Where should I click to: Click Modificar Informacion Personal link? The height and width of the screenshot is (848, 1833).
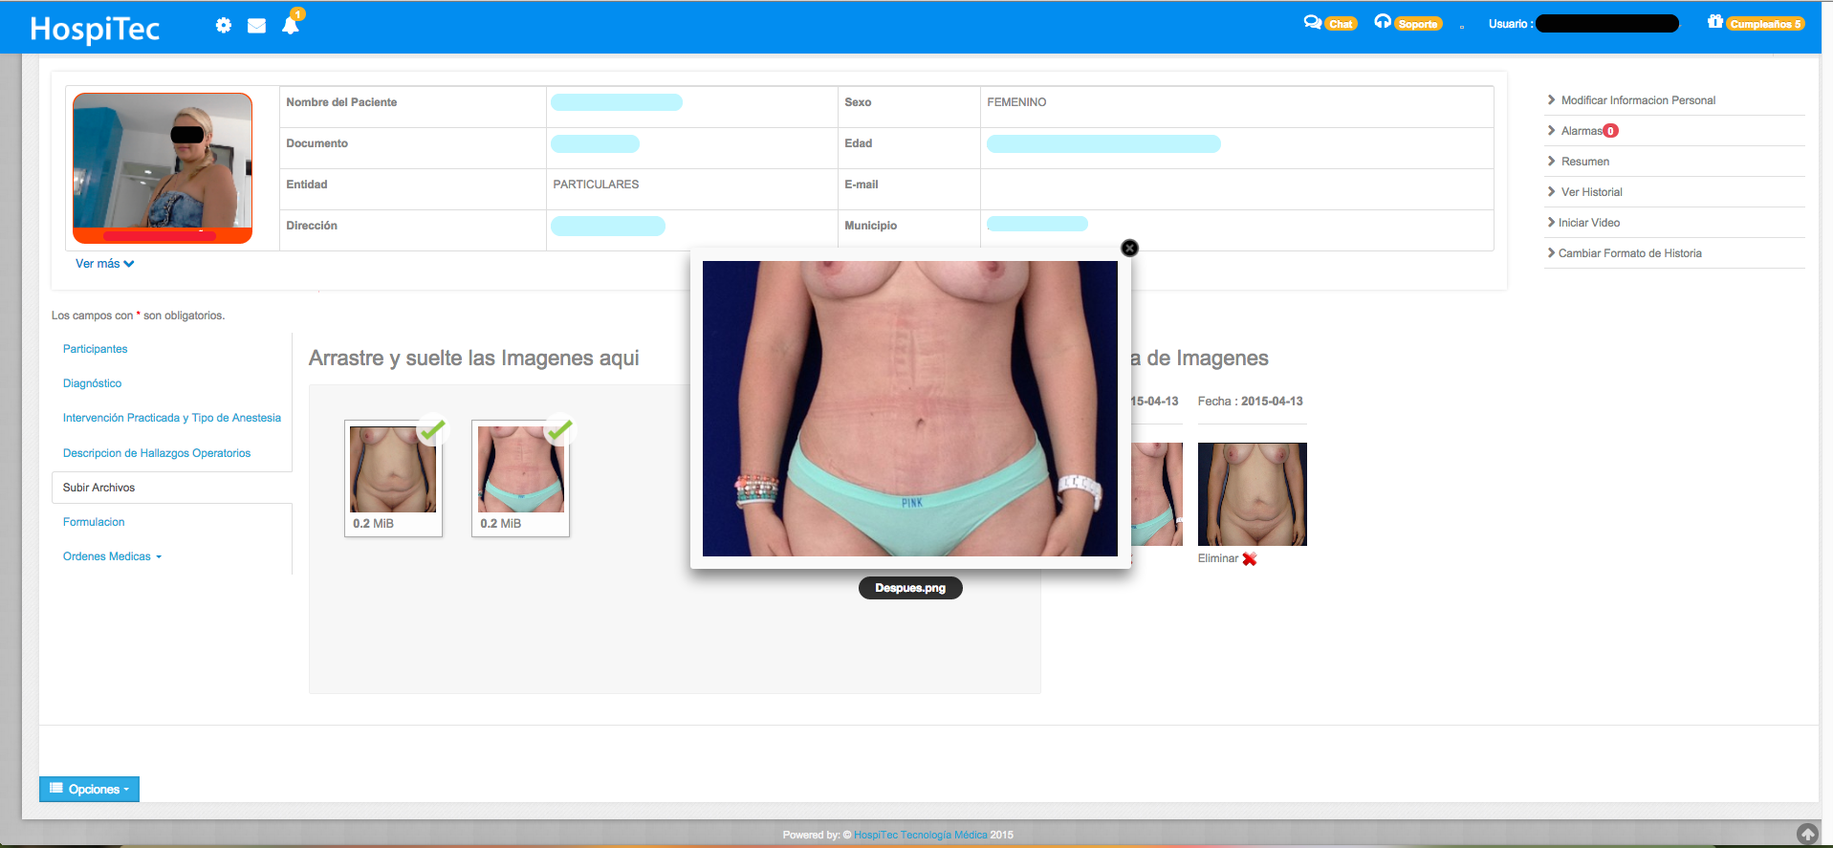point(1637,100)
